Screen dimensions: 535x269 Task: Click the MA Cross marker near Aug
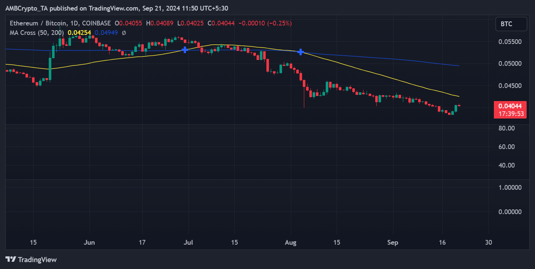coord(301,52)
